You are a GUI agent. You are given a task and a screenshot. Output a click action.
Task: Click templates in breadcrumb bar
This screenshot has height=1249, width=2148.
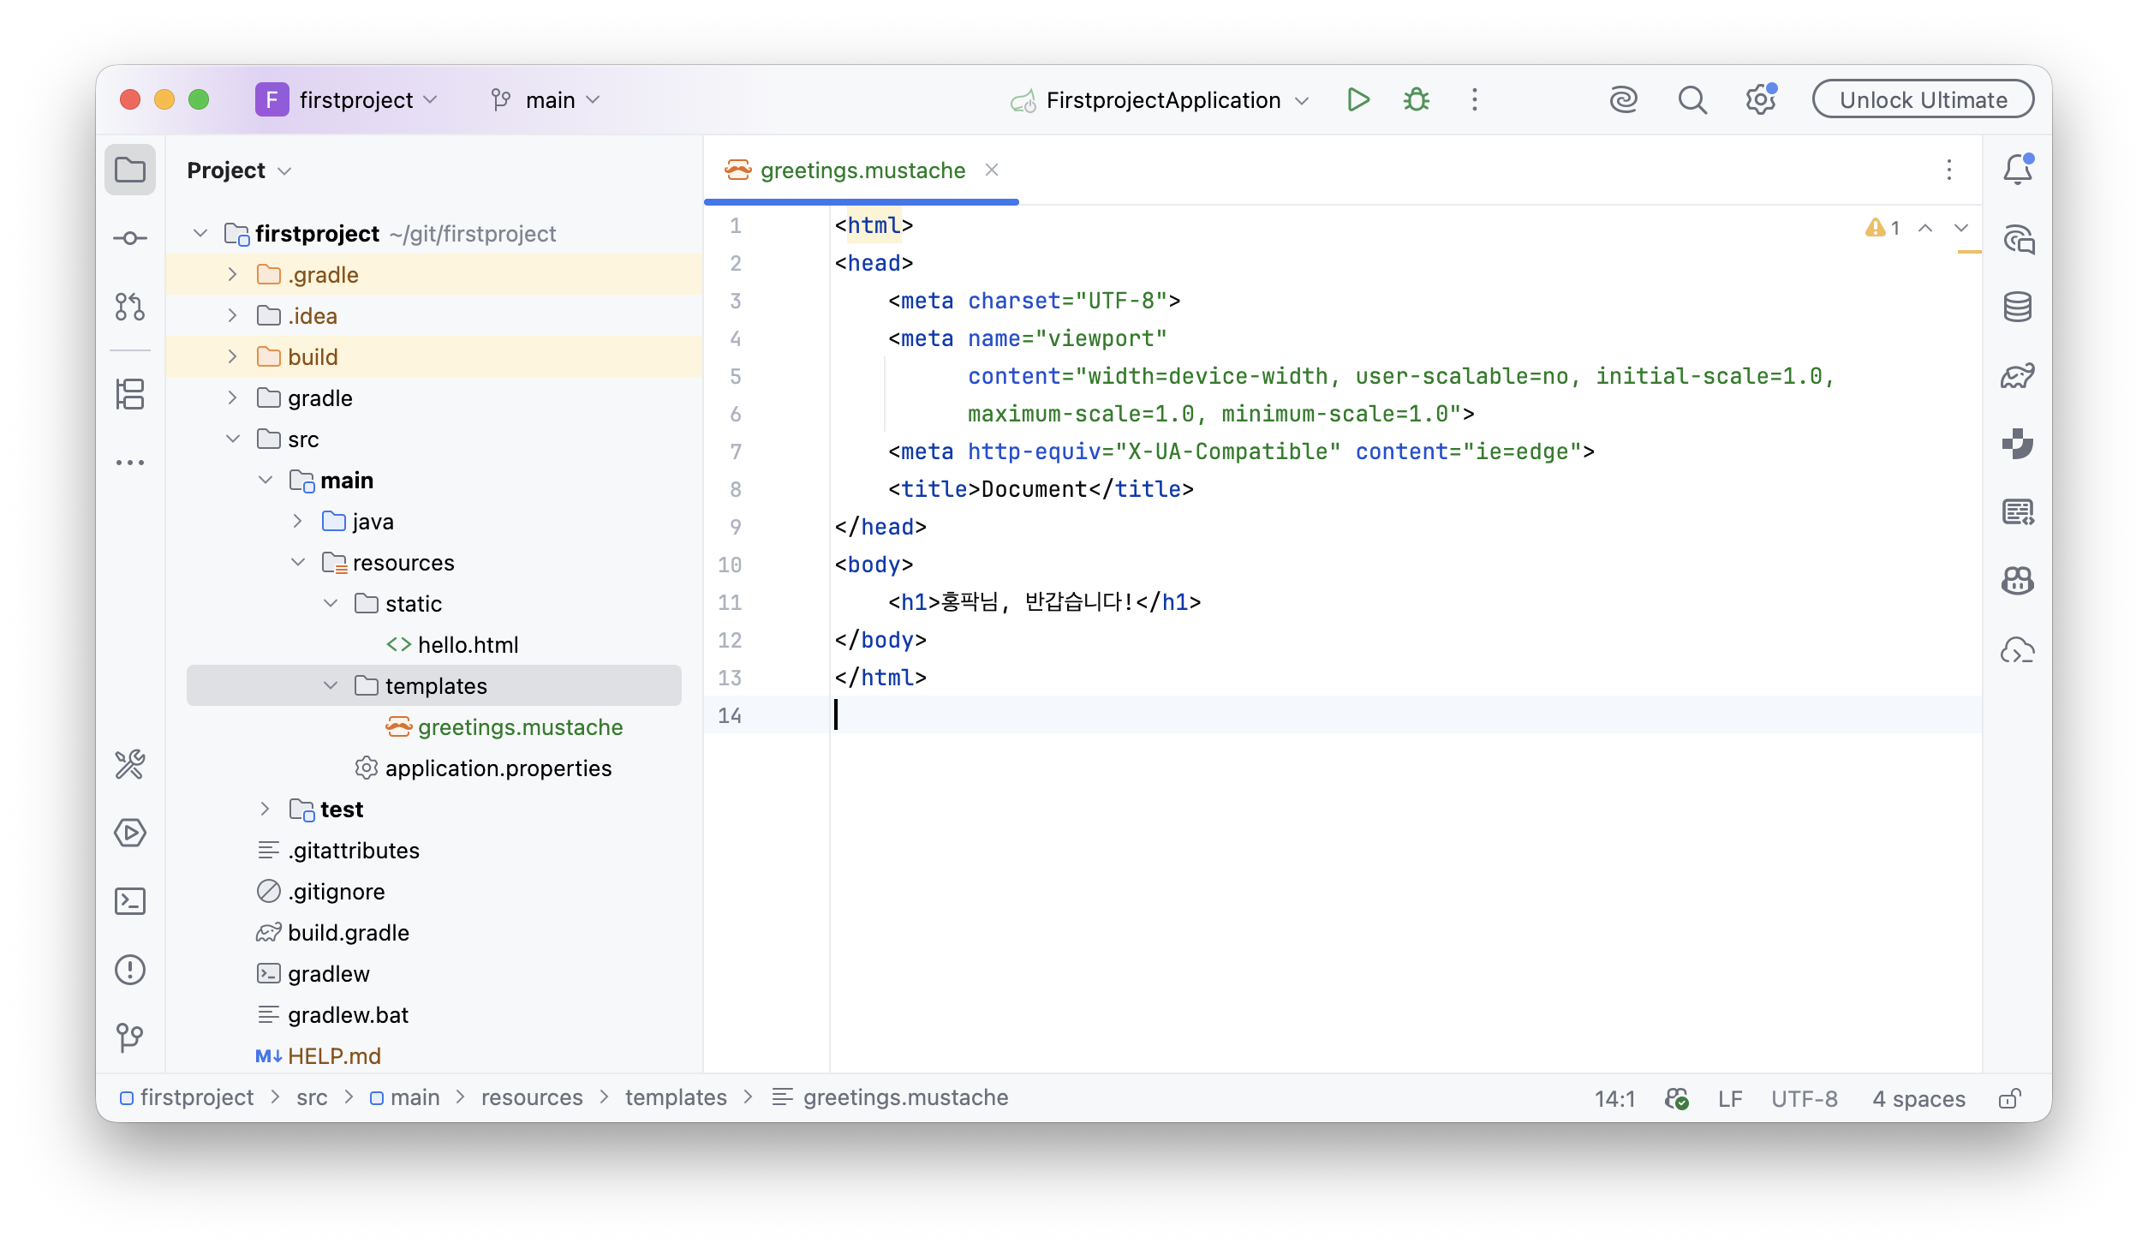click(676, 1097)
